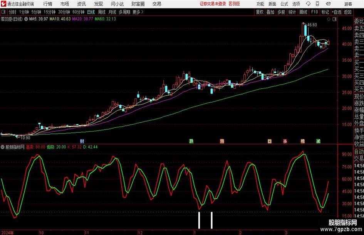
Task: Switch to 1分钟 period
Action: (x=24, y=12)
